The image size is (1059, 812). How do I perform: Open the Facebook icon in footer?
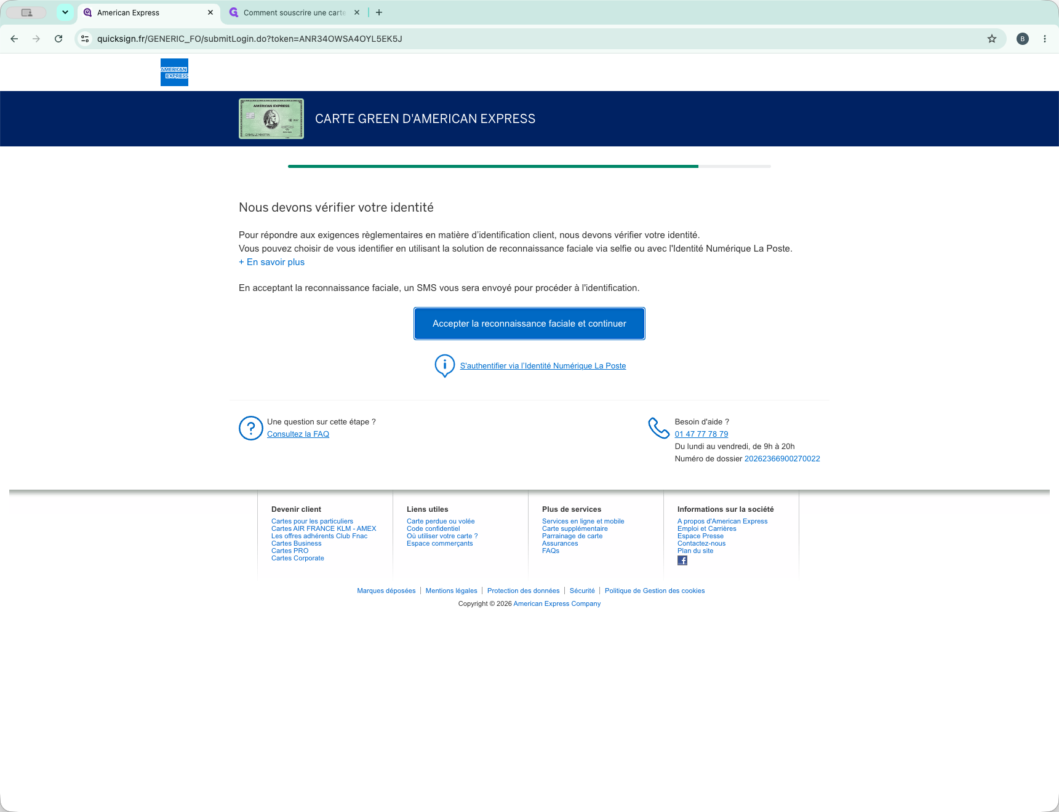click(x=682, y=560)
